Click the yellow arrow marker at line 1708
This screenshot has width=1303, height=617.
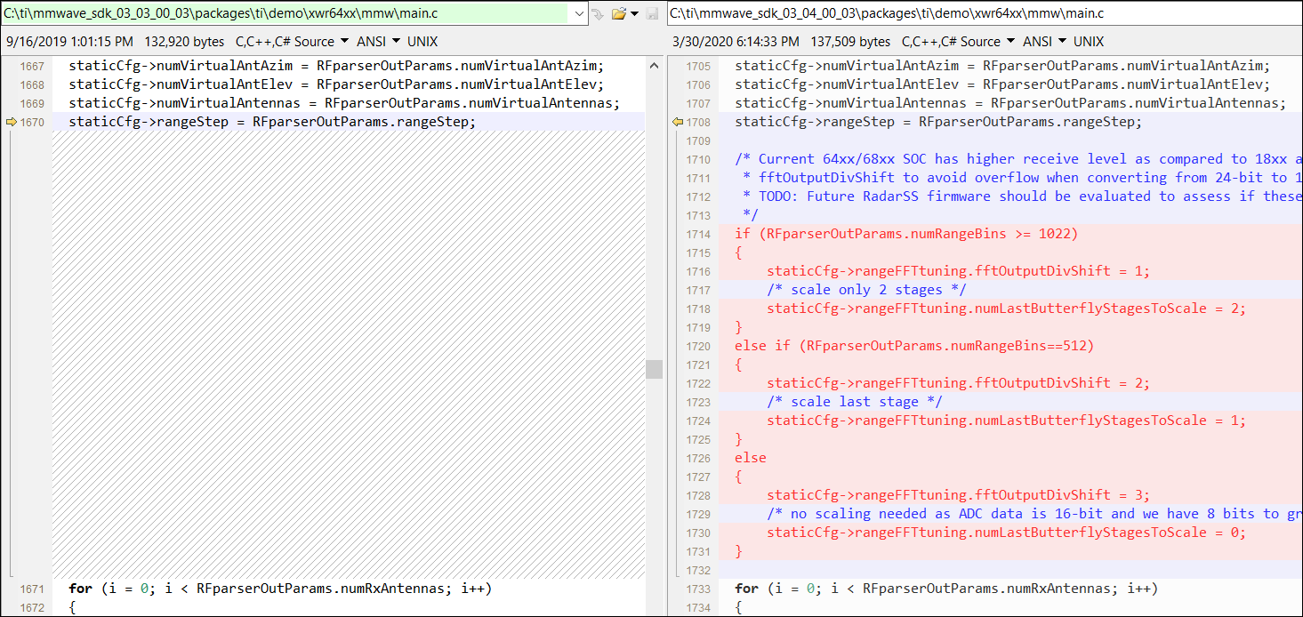[677, 122]
